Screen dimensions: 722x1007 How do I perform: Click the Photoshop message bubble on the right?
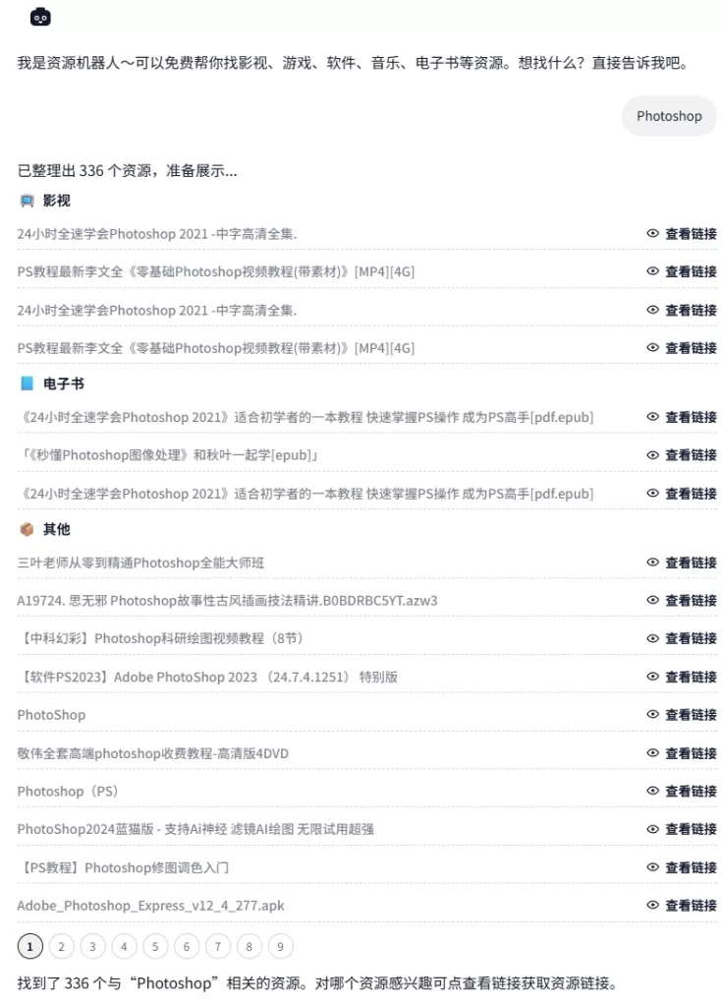669,116
